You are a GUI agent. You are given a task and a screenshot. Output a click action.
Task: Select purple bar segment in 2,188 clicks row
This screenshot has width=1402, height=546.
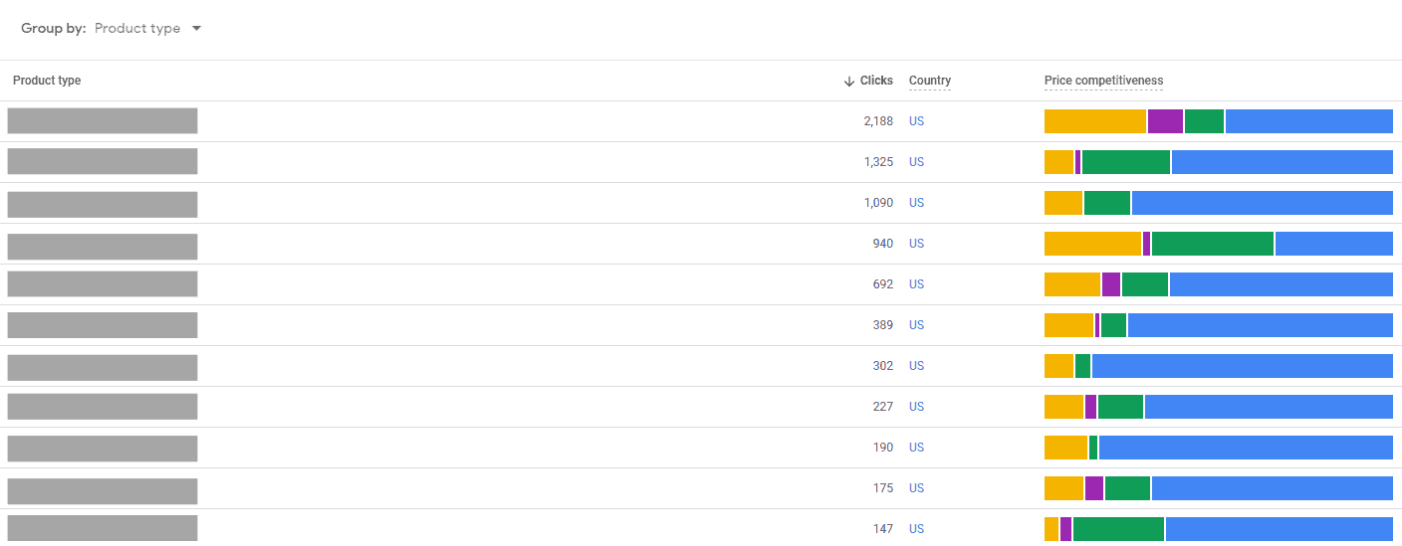(x=1165, y=121)
